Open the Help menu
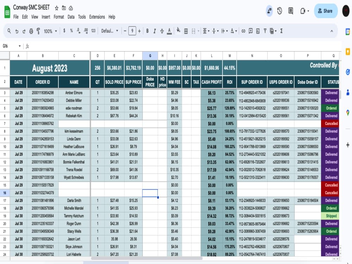 (x=112, y=17)
